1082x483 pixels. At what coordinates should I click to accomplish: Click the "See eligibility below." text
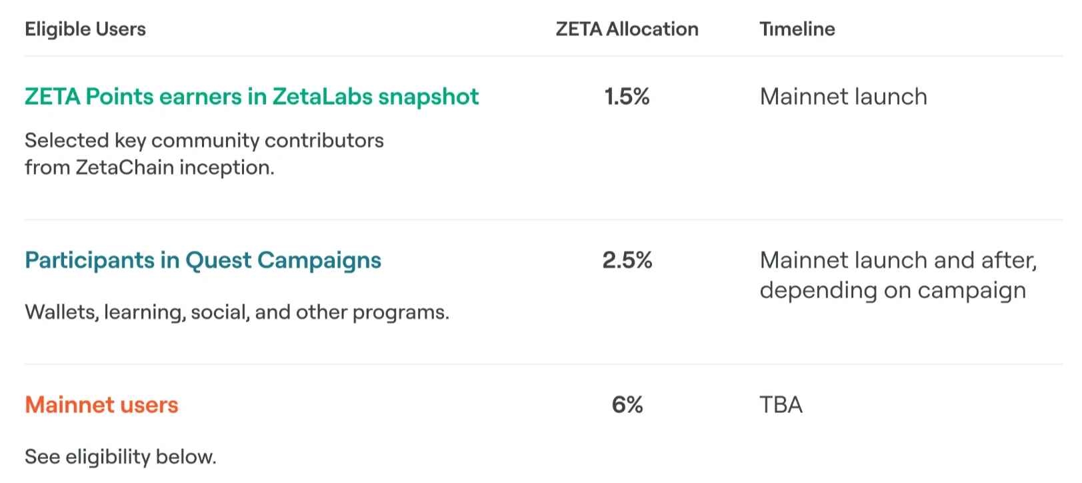(x=120, y=457)
